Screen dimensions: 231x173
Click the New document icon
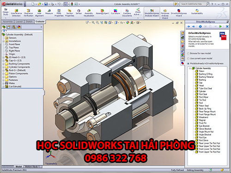coord(33,4)
